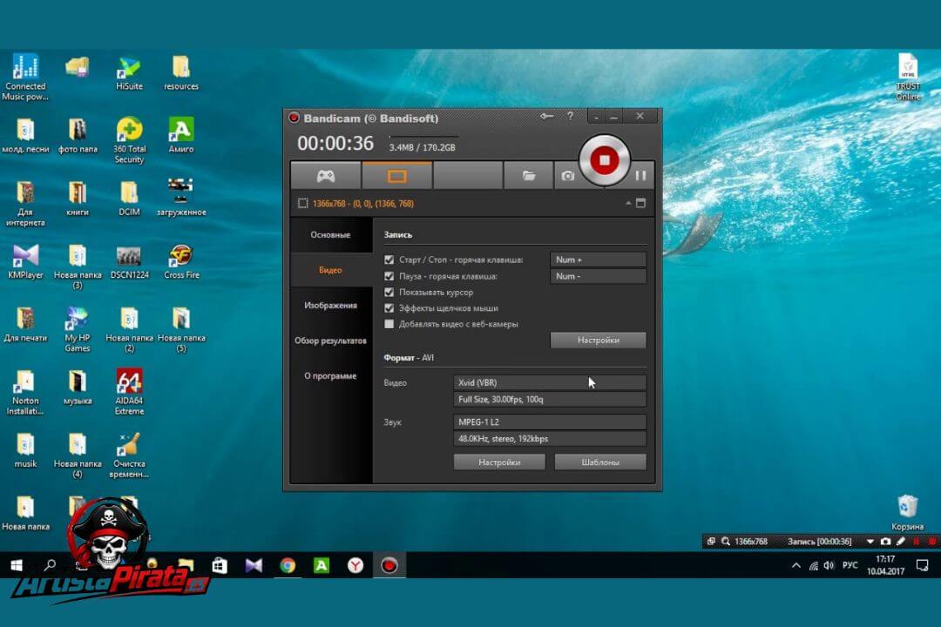This screenshot has height=627, width=941.
Task: Toggle Эффекты щелчков мыши checkbox
Action: (389, 307)
